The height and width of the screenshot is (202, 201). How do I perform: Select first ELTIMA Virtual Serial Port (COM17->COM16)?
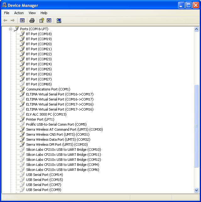(60, 104)
